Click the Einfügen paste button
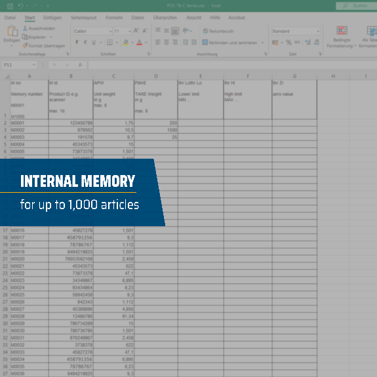This screenshot has height=377, width=377. point(12,34)
